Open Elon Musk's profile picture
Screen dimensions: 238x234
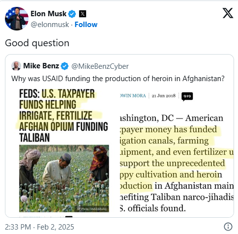pos(17,19)
